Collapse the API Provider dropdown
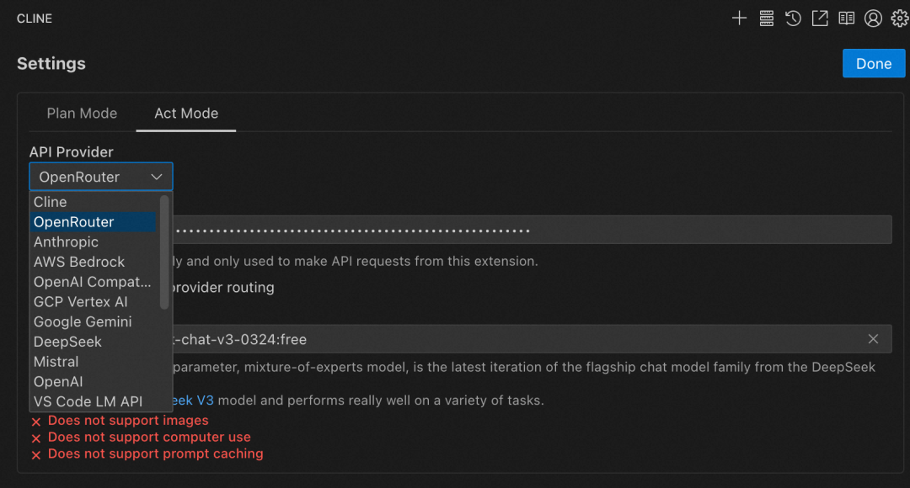The image size is (910, 488). click(x=101, y=177)
